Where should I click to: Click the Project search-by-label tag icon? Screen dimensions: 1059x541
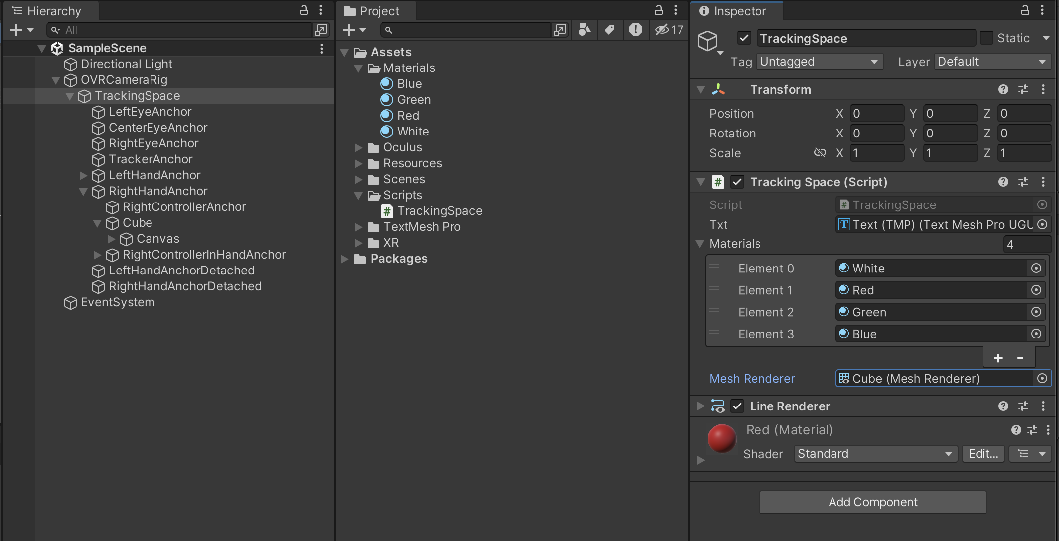(609, 30)
